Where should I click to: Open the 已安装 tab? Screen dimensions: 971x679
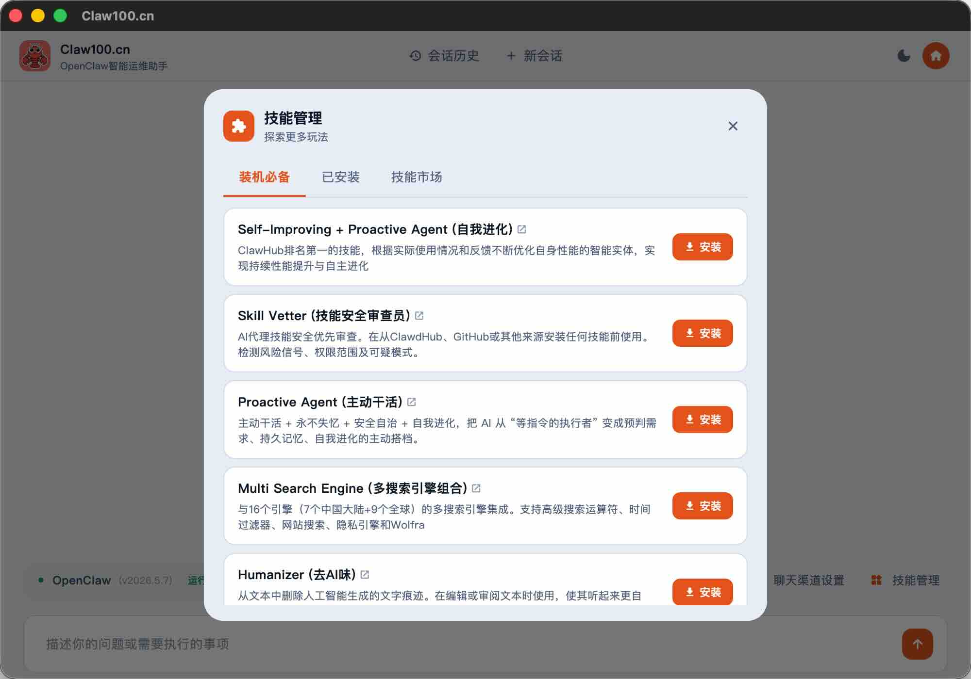[x=340, y=177]
